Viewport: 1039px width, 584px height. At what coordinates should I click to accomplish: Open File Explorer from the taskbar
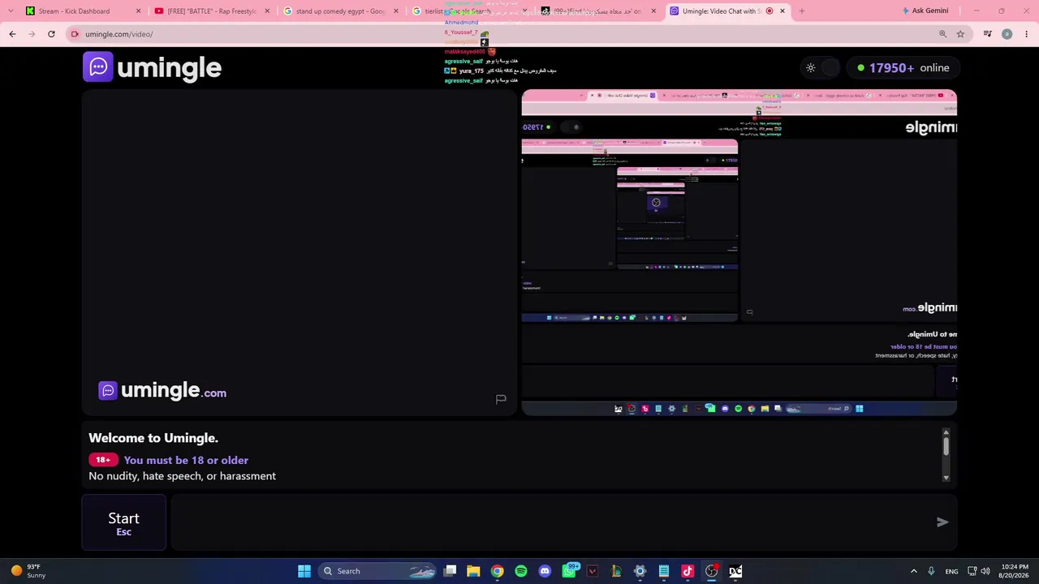click(473, 571)
